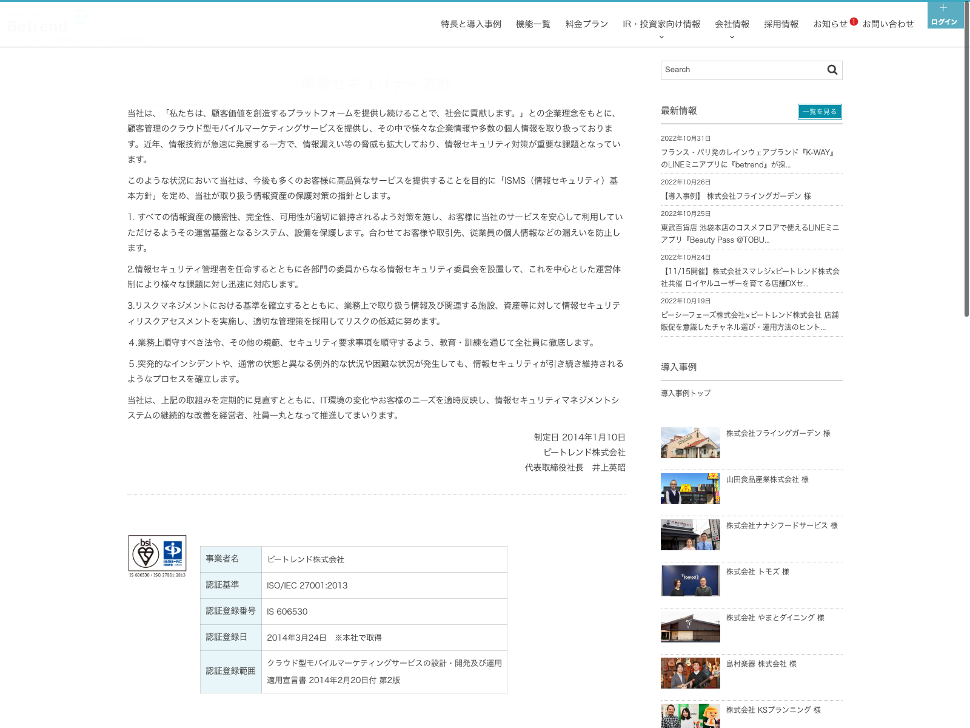Expand the 会社情報 dropdown menu
Viewport: 970px width, 728px height.
coord(732,25)
